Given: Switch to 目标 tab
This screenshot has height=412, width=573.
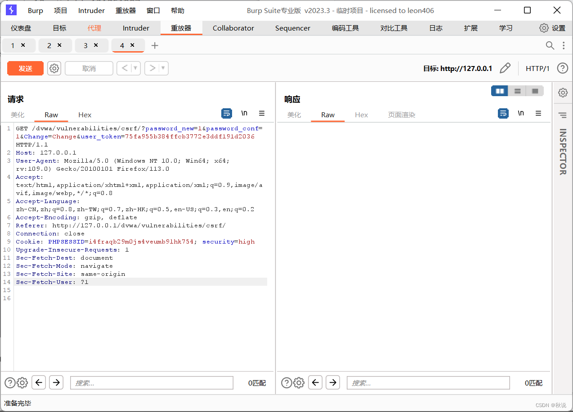Looking at the screenshot, I should (x=59, y=28).
